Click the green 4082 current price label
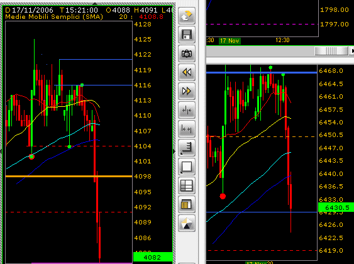354x264 pixels. point(153,257)
